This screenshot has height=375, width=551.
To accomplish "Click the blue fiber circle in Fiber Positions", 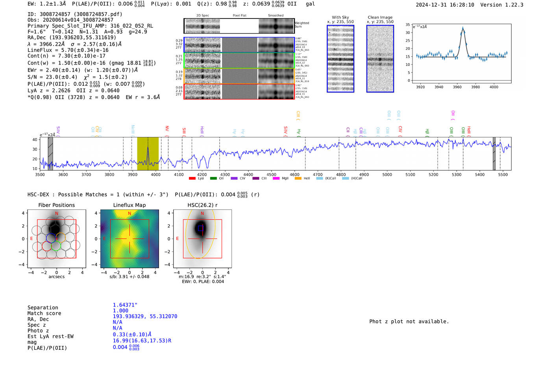I will coord(51,238).
